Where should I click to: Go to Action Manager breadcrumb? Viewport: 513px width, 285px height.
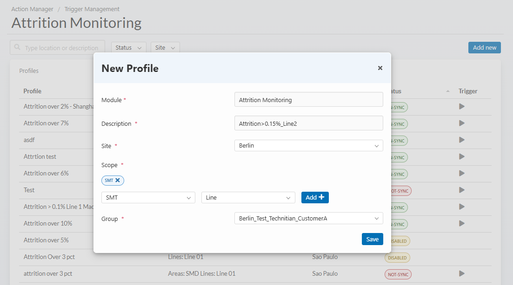(x=32, y=9)
